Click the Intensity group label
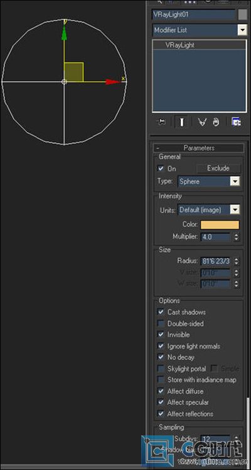This screenshot has height=470, width=251. [170, 196]
